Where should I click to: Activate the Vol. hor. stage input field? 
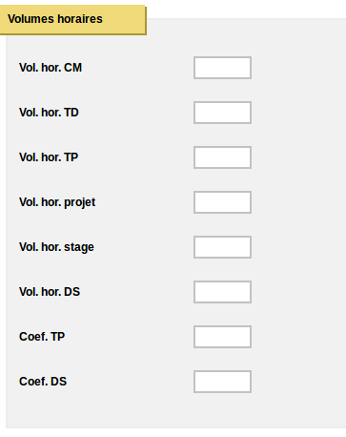pyautogui.click(x=222, y=247)
